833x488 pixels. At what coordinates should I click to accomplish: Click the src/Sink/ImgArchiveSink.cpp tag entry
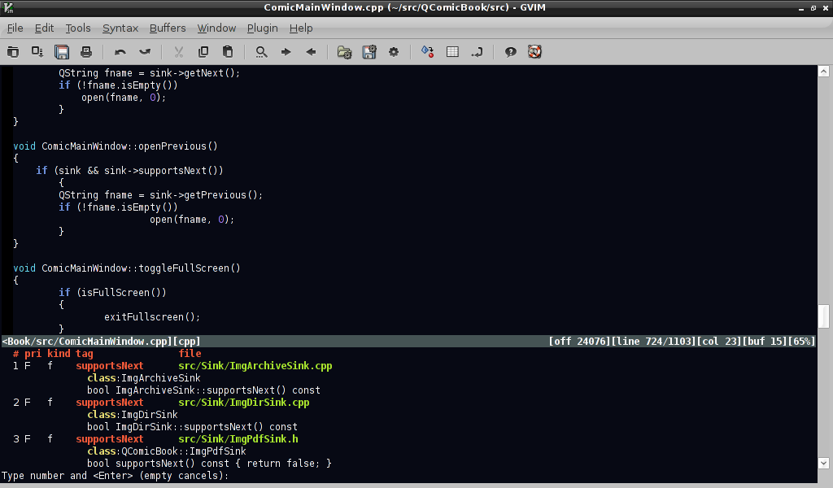255,366
